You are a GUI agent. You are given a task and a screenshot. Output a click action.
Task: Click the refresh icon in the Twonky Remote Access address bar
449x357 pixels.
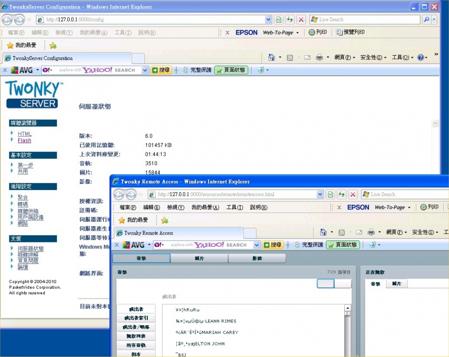tap(342, 194)
